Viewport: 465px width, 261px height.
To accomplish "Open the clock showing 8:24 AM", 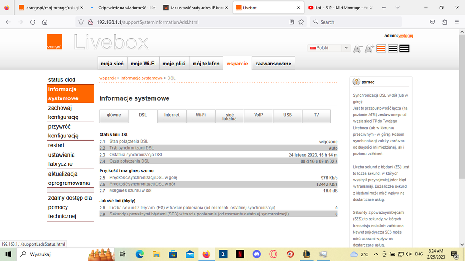I will pos(436,254).
